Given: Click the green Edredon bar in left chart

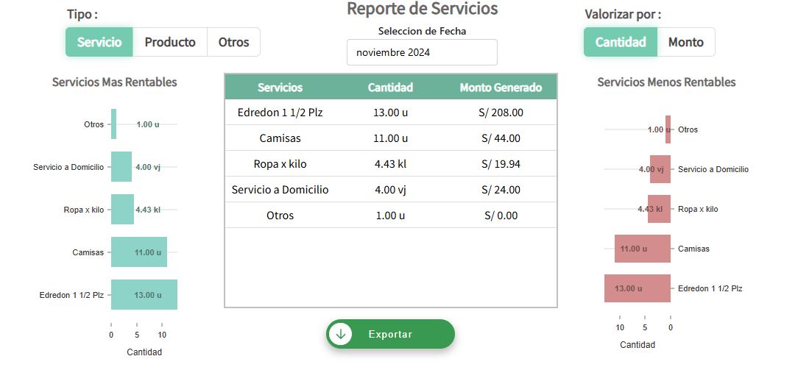Looking at the screenshot, I should coord(144,295).
